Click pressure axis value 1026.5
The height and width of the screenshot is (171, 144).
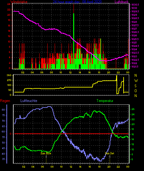pos(135,32)
